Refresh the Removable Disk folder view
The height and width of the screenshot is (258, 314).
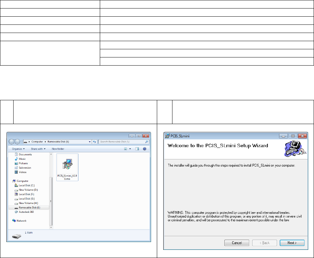pos(94,142)
